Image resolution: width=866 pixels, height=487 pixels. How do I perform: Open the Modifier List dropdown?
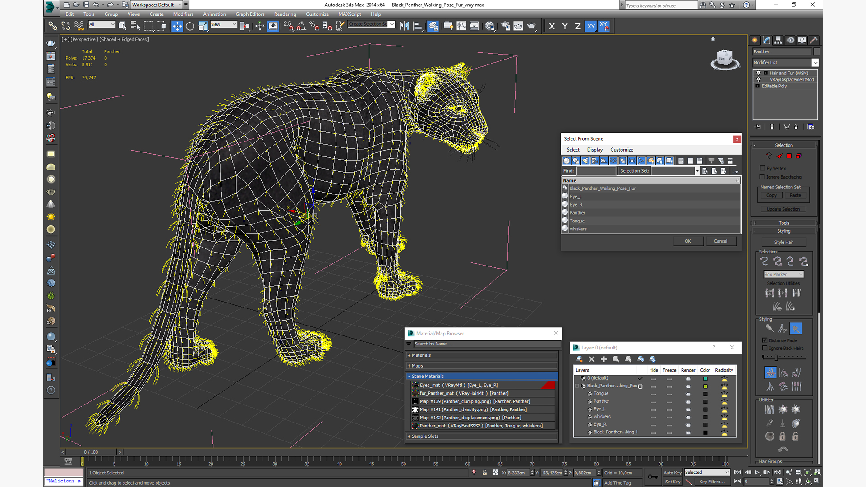coord(786,63)
